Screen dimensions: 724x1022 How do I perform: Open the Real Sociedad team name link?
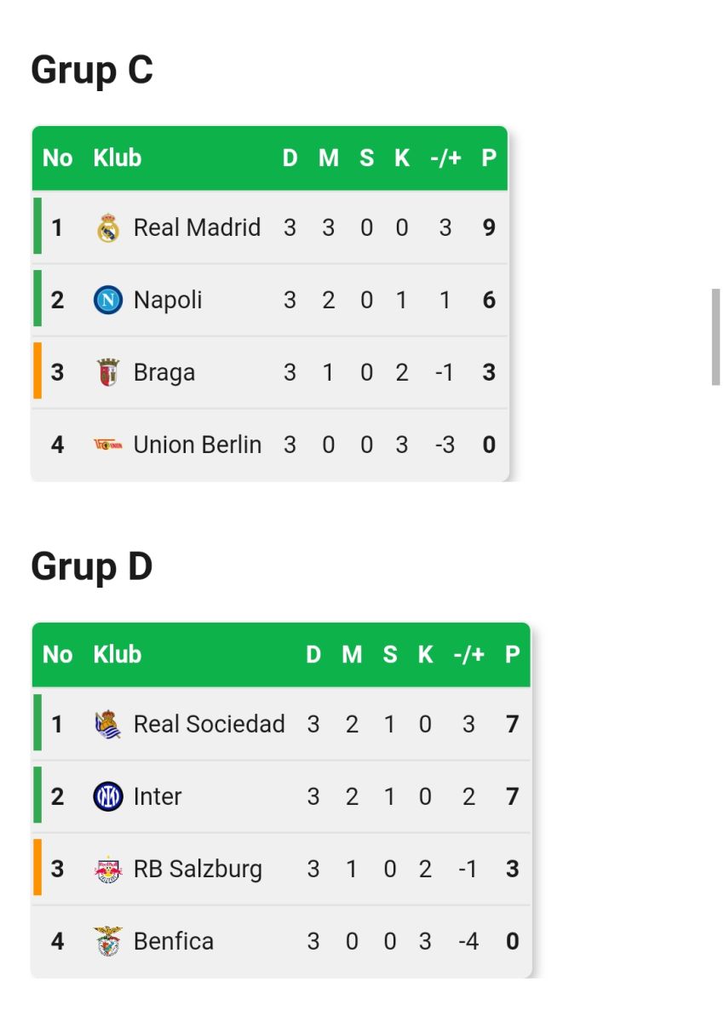coord(209,724)
